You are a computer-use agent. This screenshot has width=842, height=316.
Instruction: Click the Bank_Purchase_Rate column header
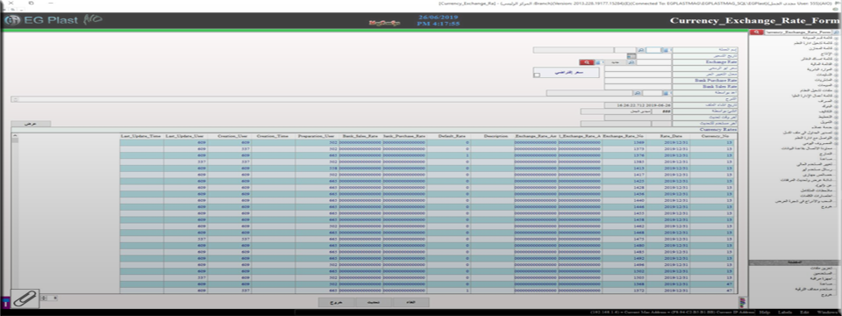(x=404, y=137)
